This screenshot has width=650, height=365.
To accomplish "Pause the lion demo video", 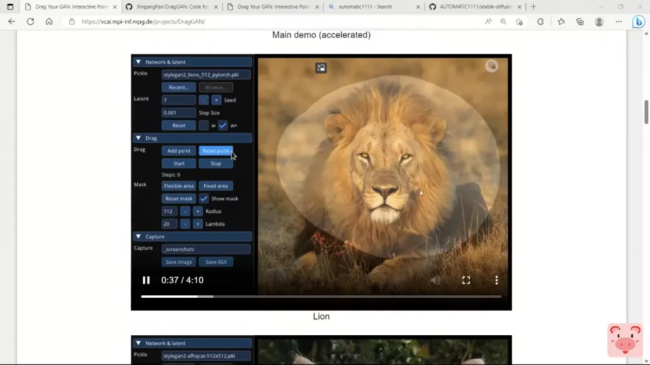I will click(x=146, y=280).
